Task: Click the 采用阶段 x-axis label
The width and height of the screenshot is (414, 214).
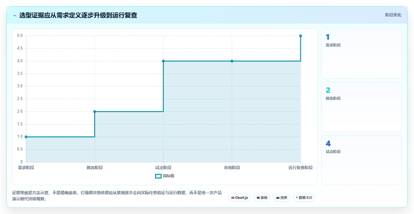Action: 232,168
